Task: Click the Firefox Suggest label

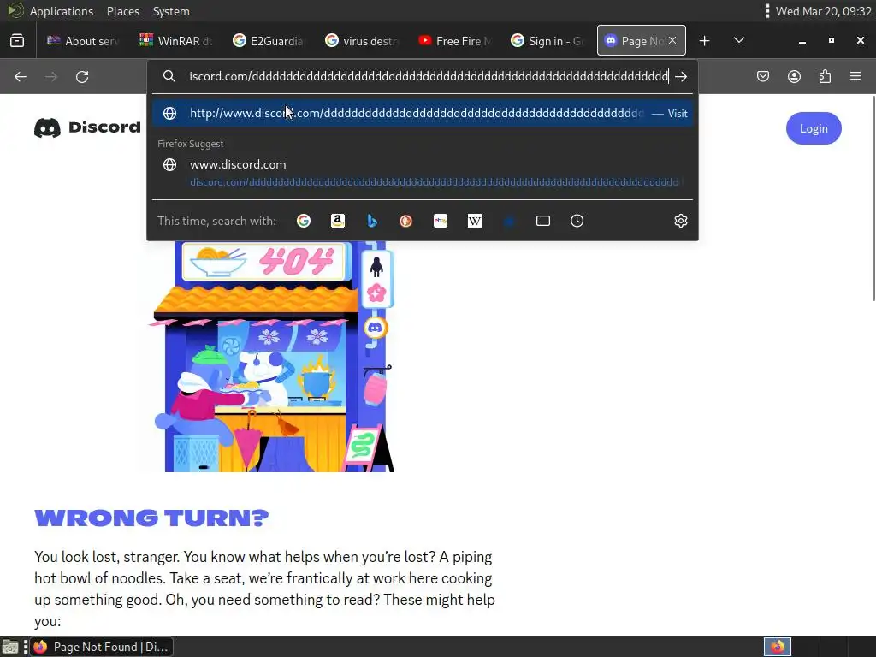Action: coord(191,144)
